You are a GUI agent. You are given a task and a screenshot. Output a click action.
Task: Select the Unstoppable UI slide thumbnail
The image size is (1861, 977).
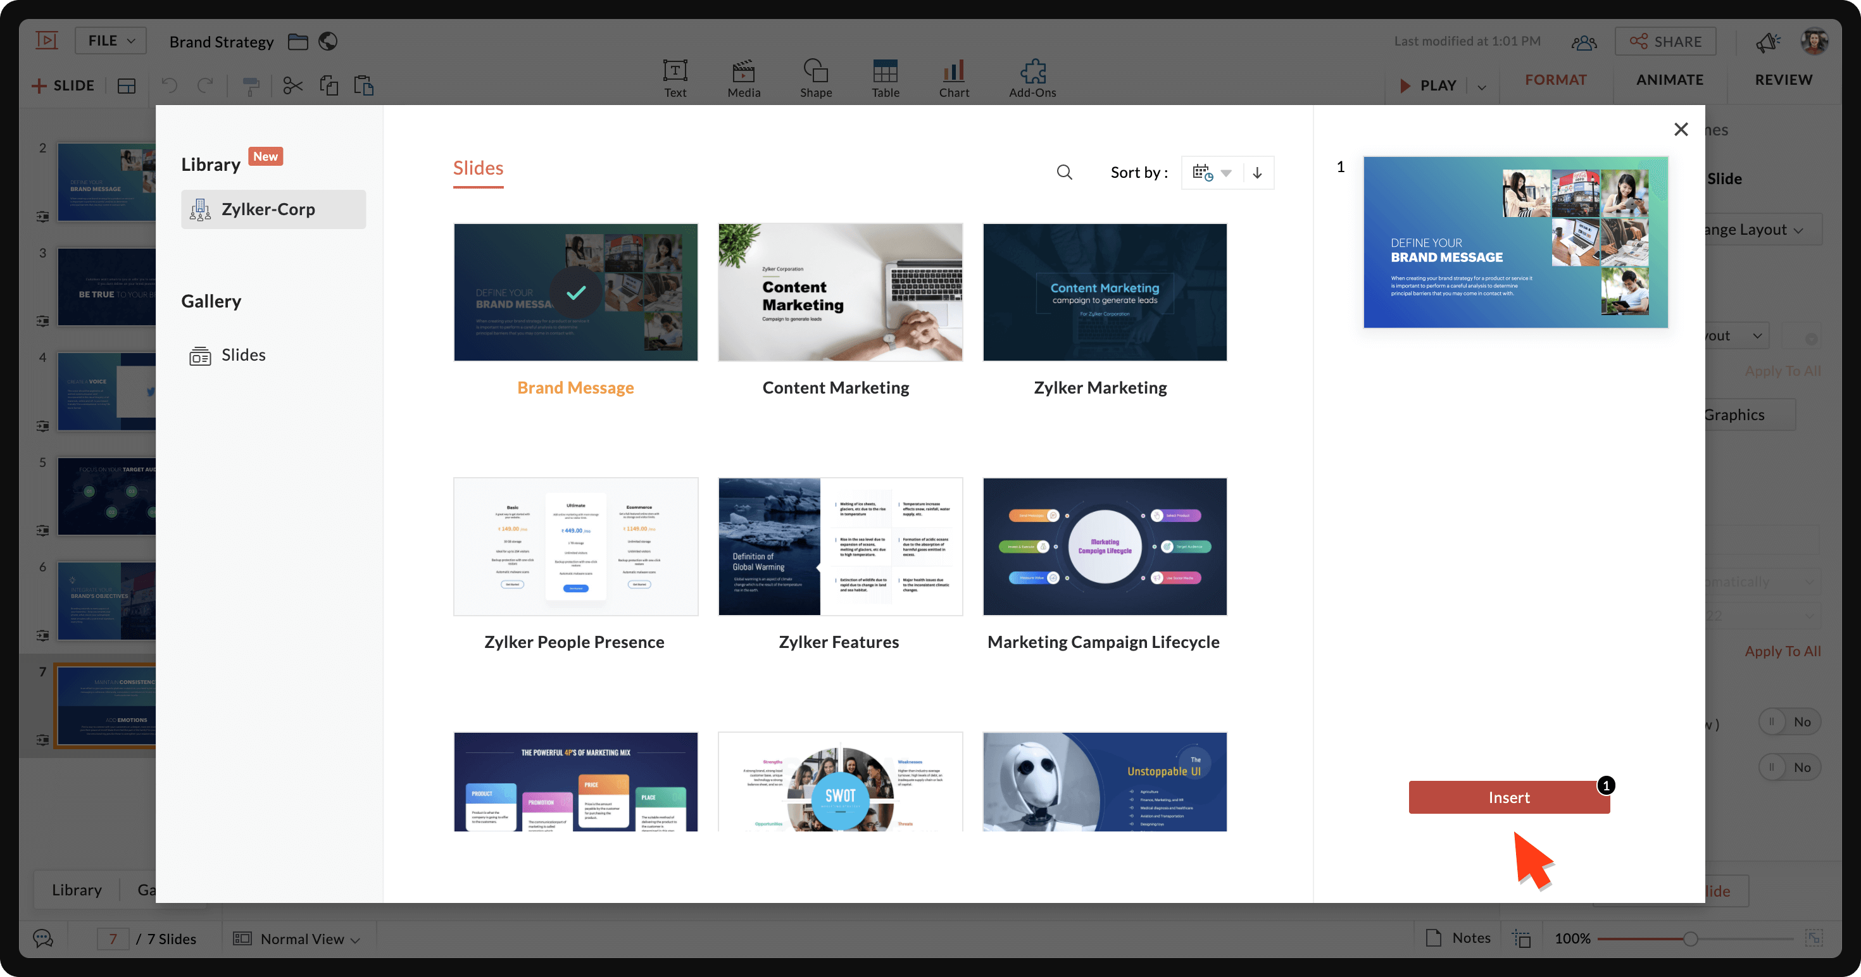point(1105,782)
